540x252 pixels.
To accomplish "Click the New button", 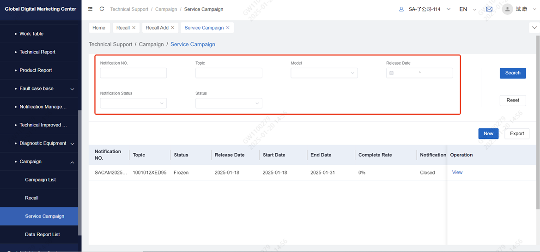I will (x=488, y=133).
